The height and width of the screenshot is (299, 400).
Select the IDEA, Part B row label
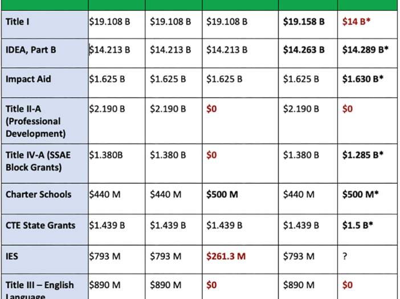[31, 50]
